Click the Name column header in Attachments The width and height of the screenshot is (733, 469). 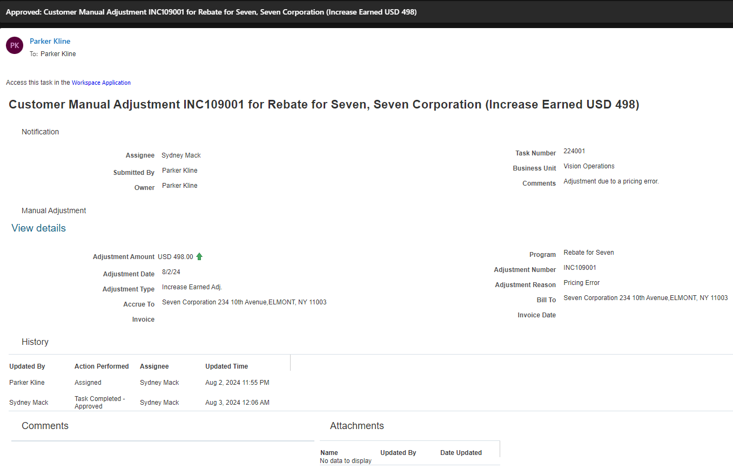pos(329,453)
